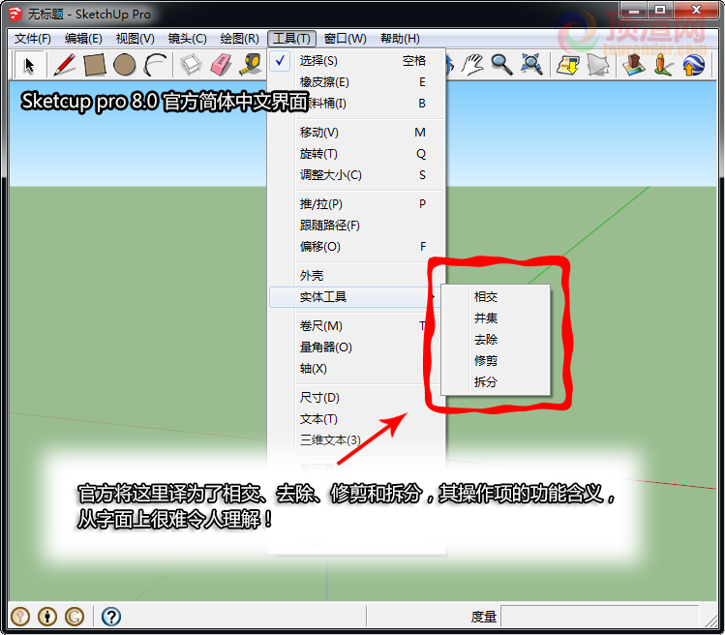This screenshot has height=635, width=725.
Task: Click the credits person status icon
Action: click(x=47, y=617)
